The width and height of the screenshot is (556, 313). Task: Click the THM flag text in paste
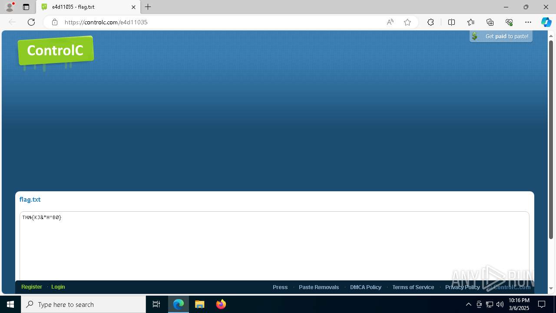pyautogui.click(x=42, y=217)
